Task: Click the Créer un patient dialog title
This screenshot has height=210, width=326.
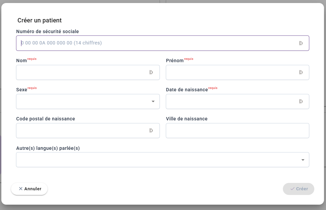Action: click(39, 20)
